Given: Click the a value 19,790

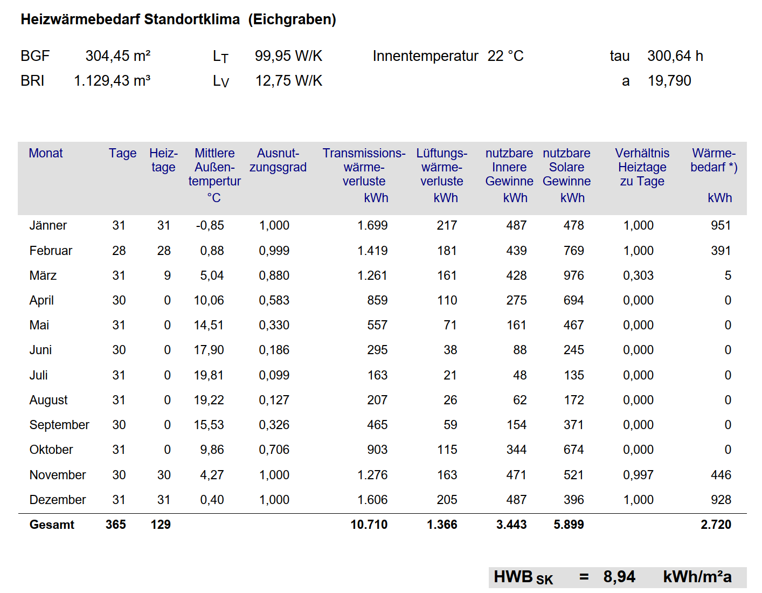Looking at the screenshot, I should [x=669, y=81].
